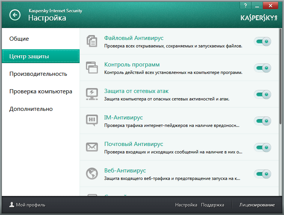Click the Kaspersky logo in the header
The width and height of the screenshot is (284, 215).
pos(259,18)
